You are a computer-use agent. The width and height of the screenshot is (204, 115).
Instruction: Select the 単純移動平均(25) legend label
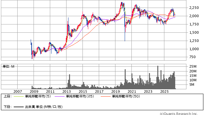click(80, 96)
